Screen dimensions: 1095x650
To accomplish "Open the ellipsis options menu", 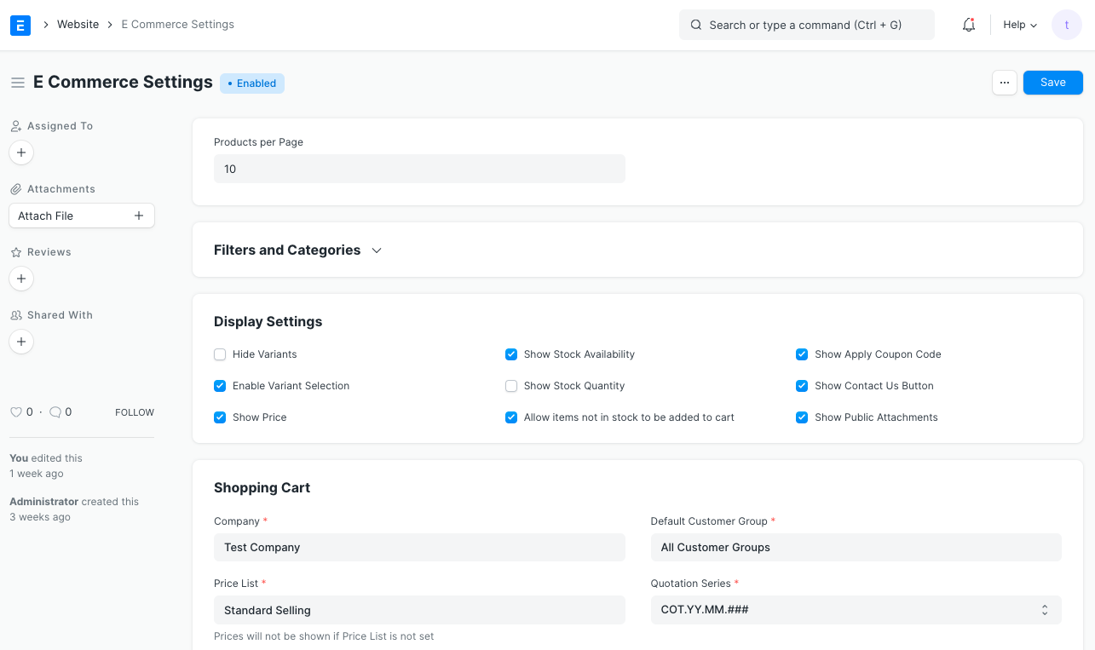I will pos(1004,82).
